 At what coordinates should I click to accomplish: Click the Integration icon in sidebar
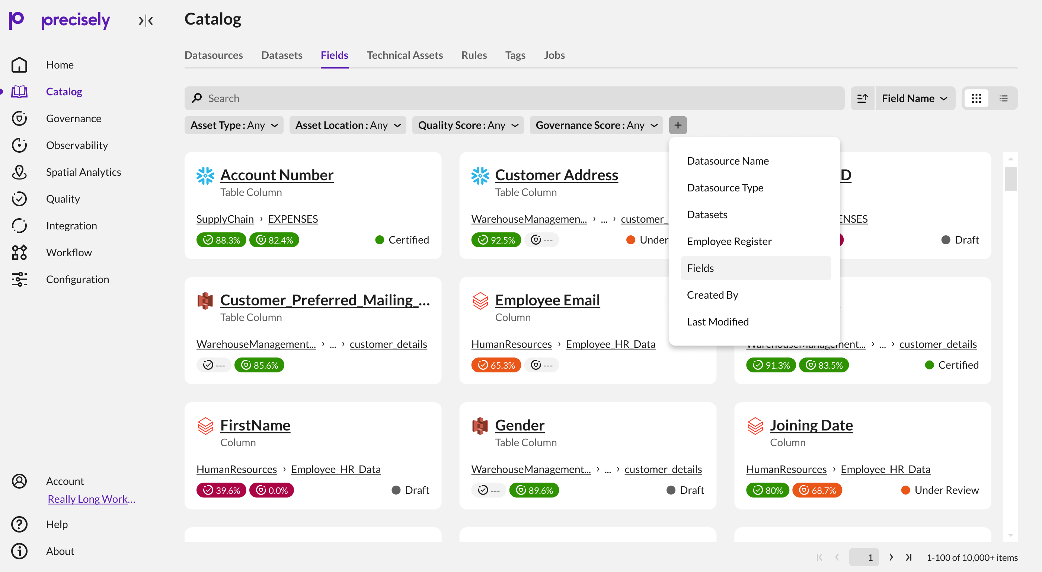(19, 225)
